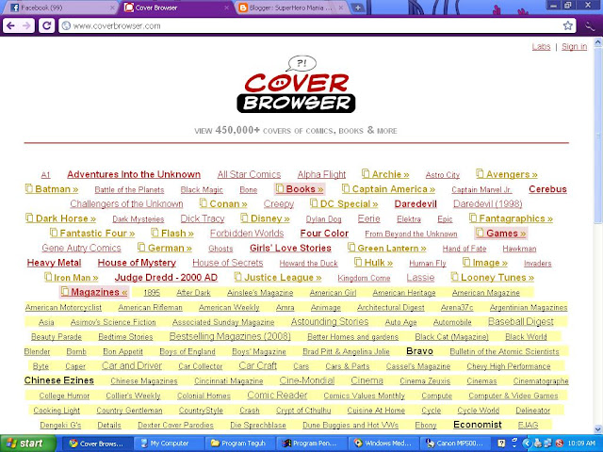The width and height of the screenshot is (603, 452).
Task: Click the scrollbar up arrow
Action: [598, 41]
